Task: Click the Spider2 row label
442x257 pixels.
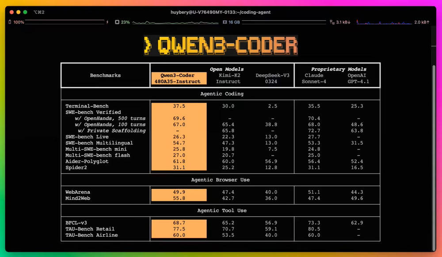Action: click(76, 168)
